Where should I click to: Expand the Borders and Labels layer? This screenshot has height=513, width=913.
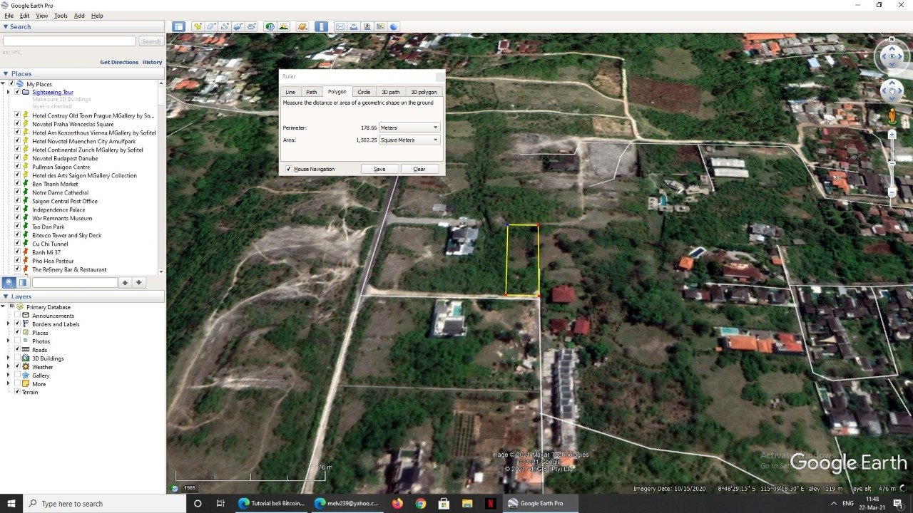8,324
